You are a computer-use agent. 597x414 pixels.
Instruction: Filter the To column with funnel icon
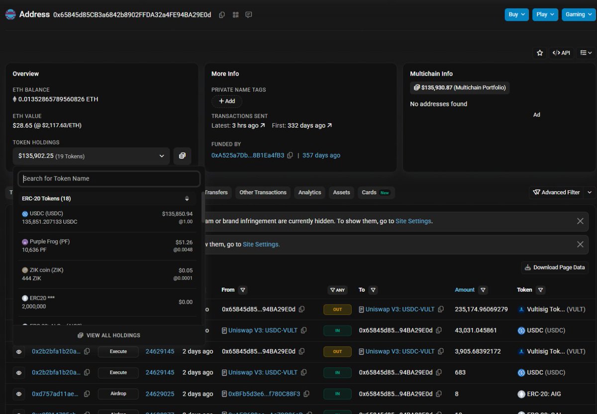coord(373,290)
